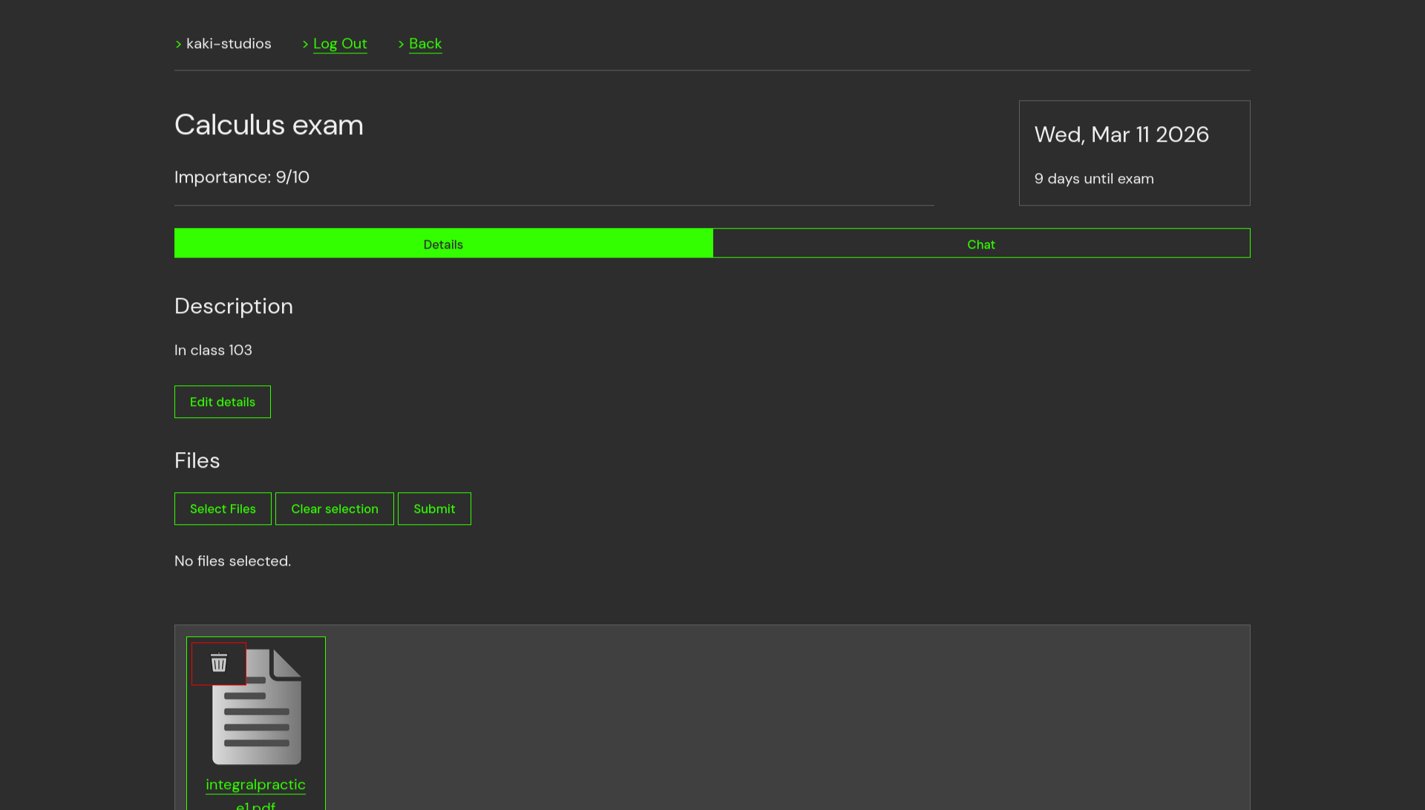This screenshot has height=810, width=1425.
Task: Open the integralpractice1.pdf file link
Action: 255,785
